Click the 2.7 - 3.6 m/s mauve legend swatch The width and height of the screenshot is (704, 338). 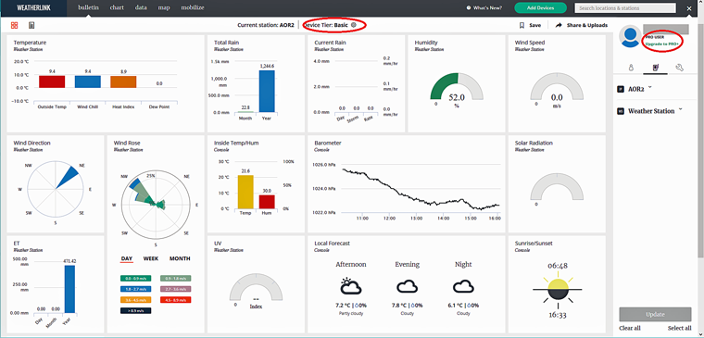(176, 289)
